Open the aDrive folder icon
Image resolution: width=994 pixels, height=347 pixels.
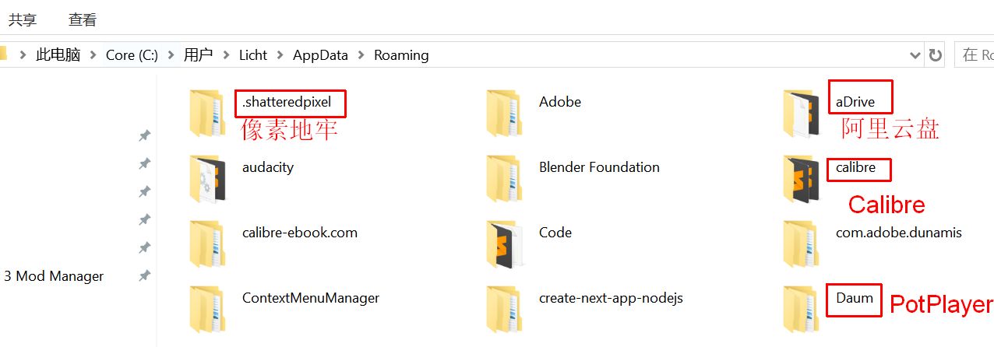pos(801,114)
